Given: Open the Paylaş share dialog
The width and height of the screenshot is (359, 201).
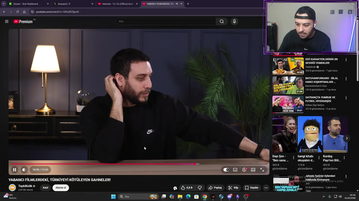Looking at the screenshot, I should click(x=215, y=188).
